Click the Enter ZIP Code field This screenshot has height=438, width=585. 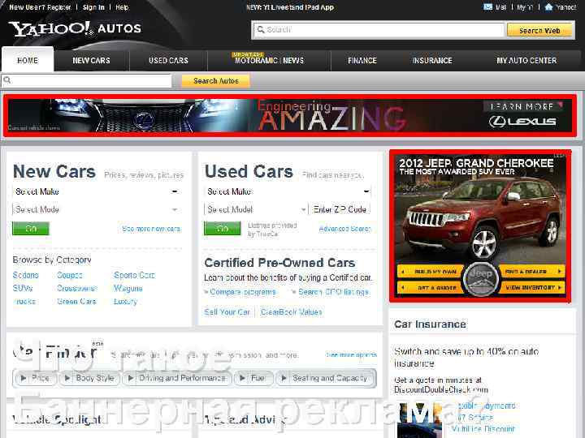[340, 209]
